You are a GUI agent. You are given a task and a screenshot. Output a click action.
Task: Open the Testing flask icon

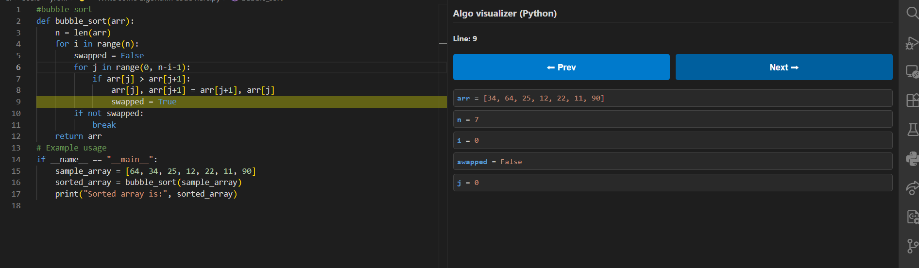(913, 129)
